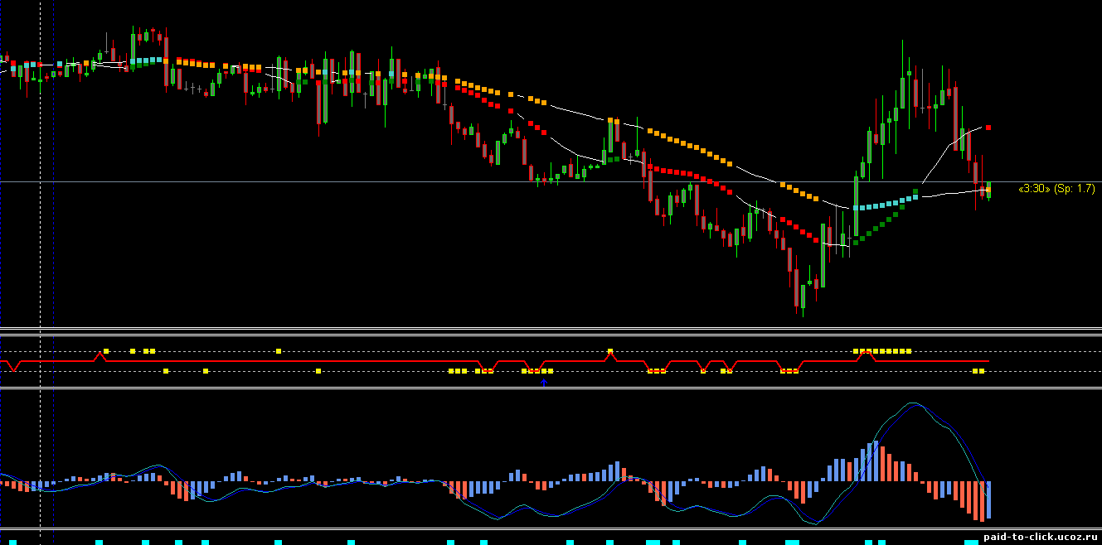Click the last blue histogram bar at far right

[x=988, y=500]
